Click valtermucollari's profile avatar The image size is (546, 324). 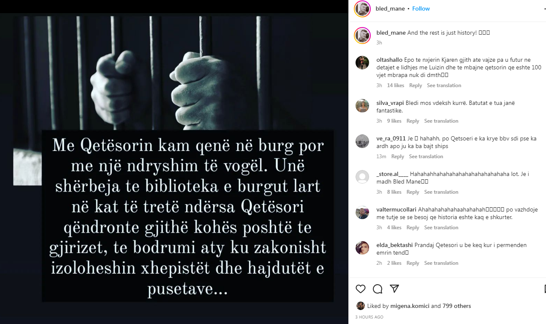click(x=362, y=212)
